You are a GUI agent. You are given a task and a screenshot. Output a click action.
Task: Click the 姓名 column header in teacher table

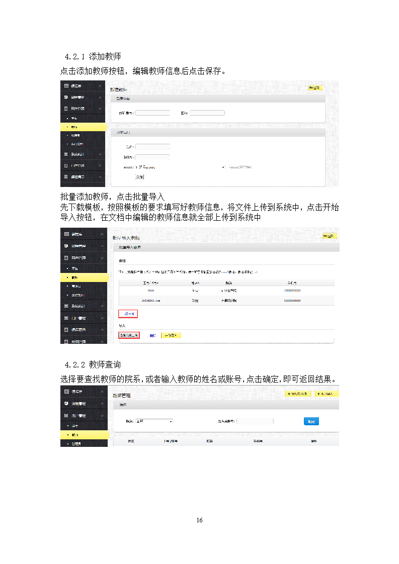(131, 441)
